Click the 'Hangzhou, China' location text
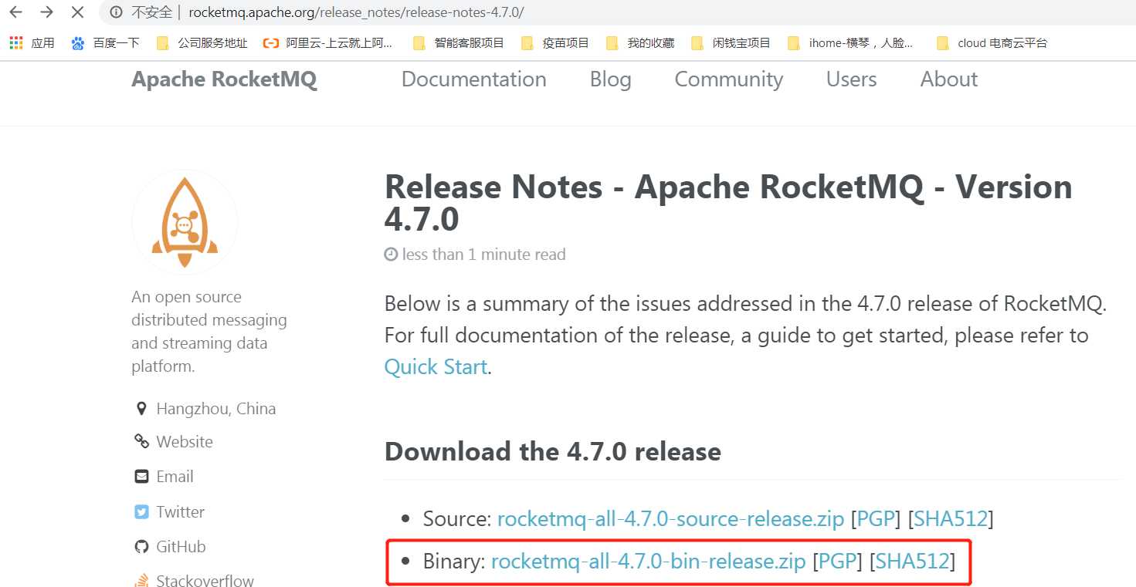Image resolution: width=1136 pixels, height=587 pixels. point(216,409)
